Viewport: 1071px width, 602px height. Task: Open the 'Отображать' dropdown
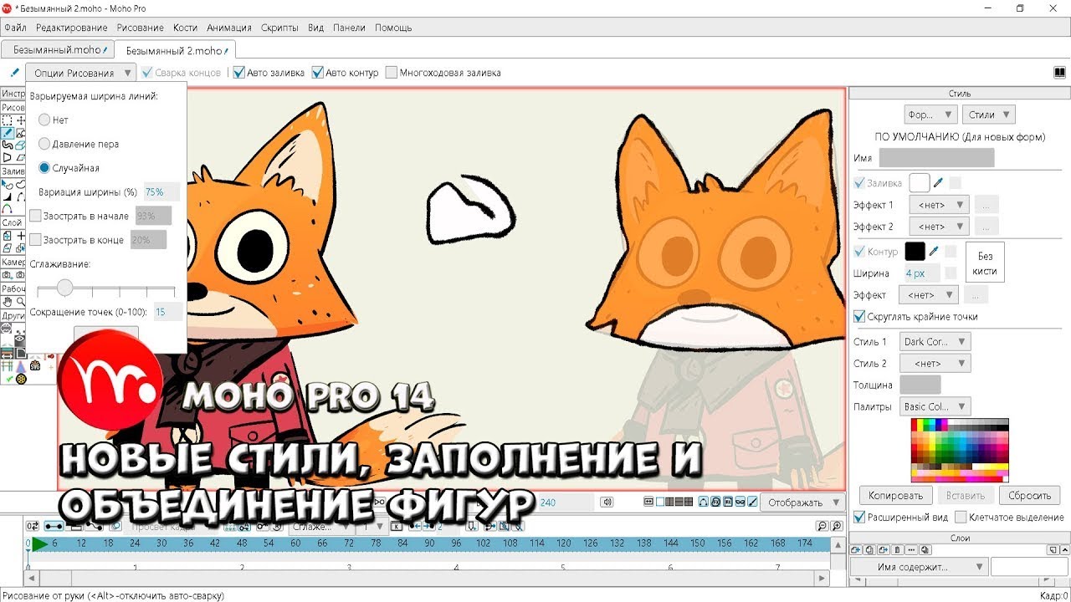click(x=803, y=503)
